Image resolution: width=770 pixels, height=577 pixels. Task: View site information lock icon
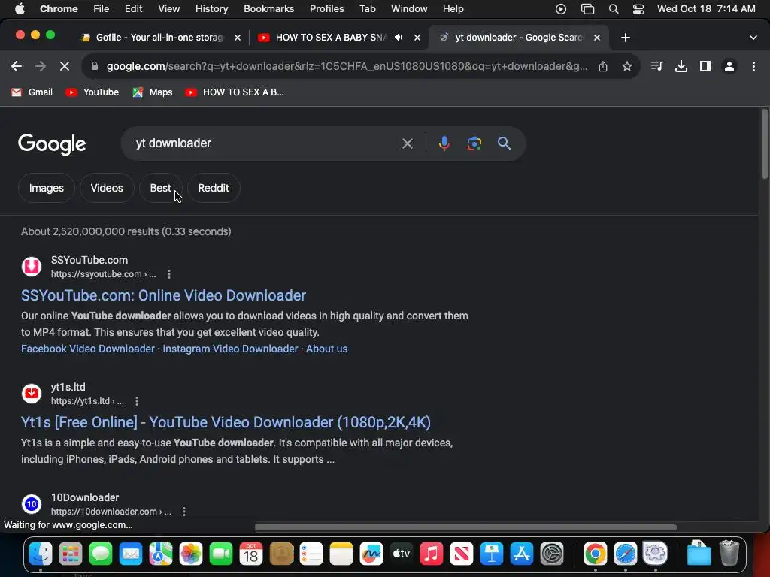tap(95, 66)
